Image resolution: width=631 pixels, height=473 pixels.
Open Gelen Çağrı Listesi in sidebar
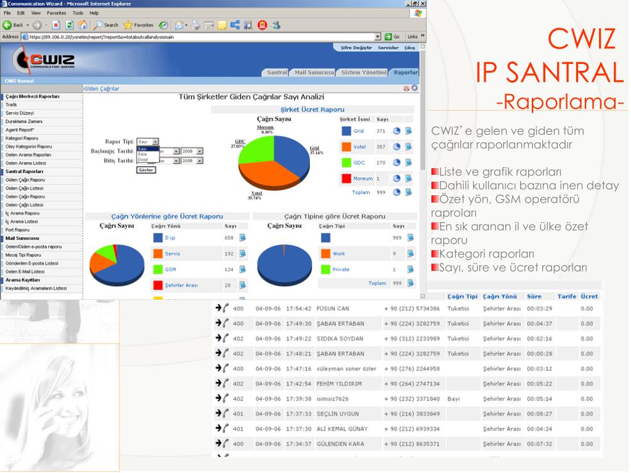click(x=24, y=204)
